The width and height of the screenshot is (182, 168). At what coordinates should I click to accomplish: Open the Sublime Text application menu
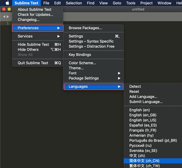tap(26, 3)
